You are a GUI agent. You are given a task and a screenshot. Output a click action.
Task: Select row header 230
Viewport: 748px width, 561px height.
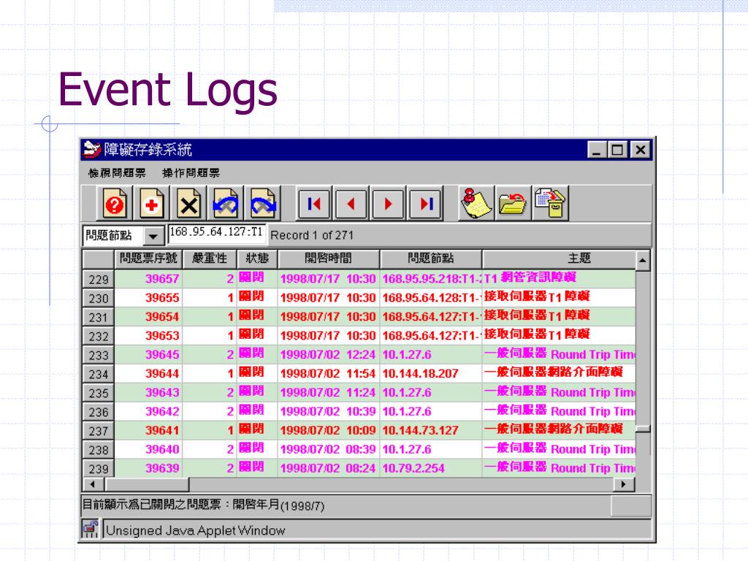[99, 298]
